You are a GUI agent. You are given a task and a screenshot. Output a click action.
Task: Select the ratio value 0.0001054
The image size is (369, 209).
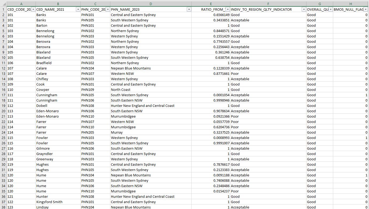211,95
